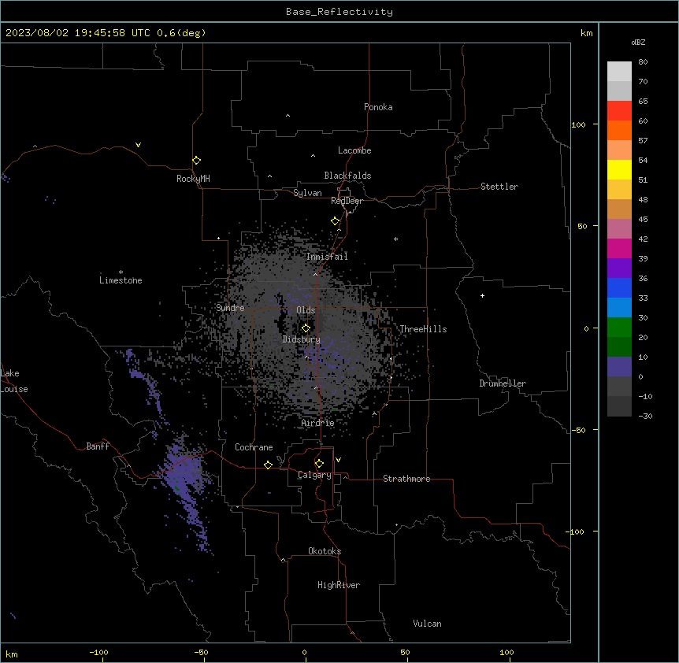Viewport: 679px width, 663px height.
Task: Click the RedDeer city label
Action: point(347,201)
